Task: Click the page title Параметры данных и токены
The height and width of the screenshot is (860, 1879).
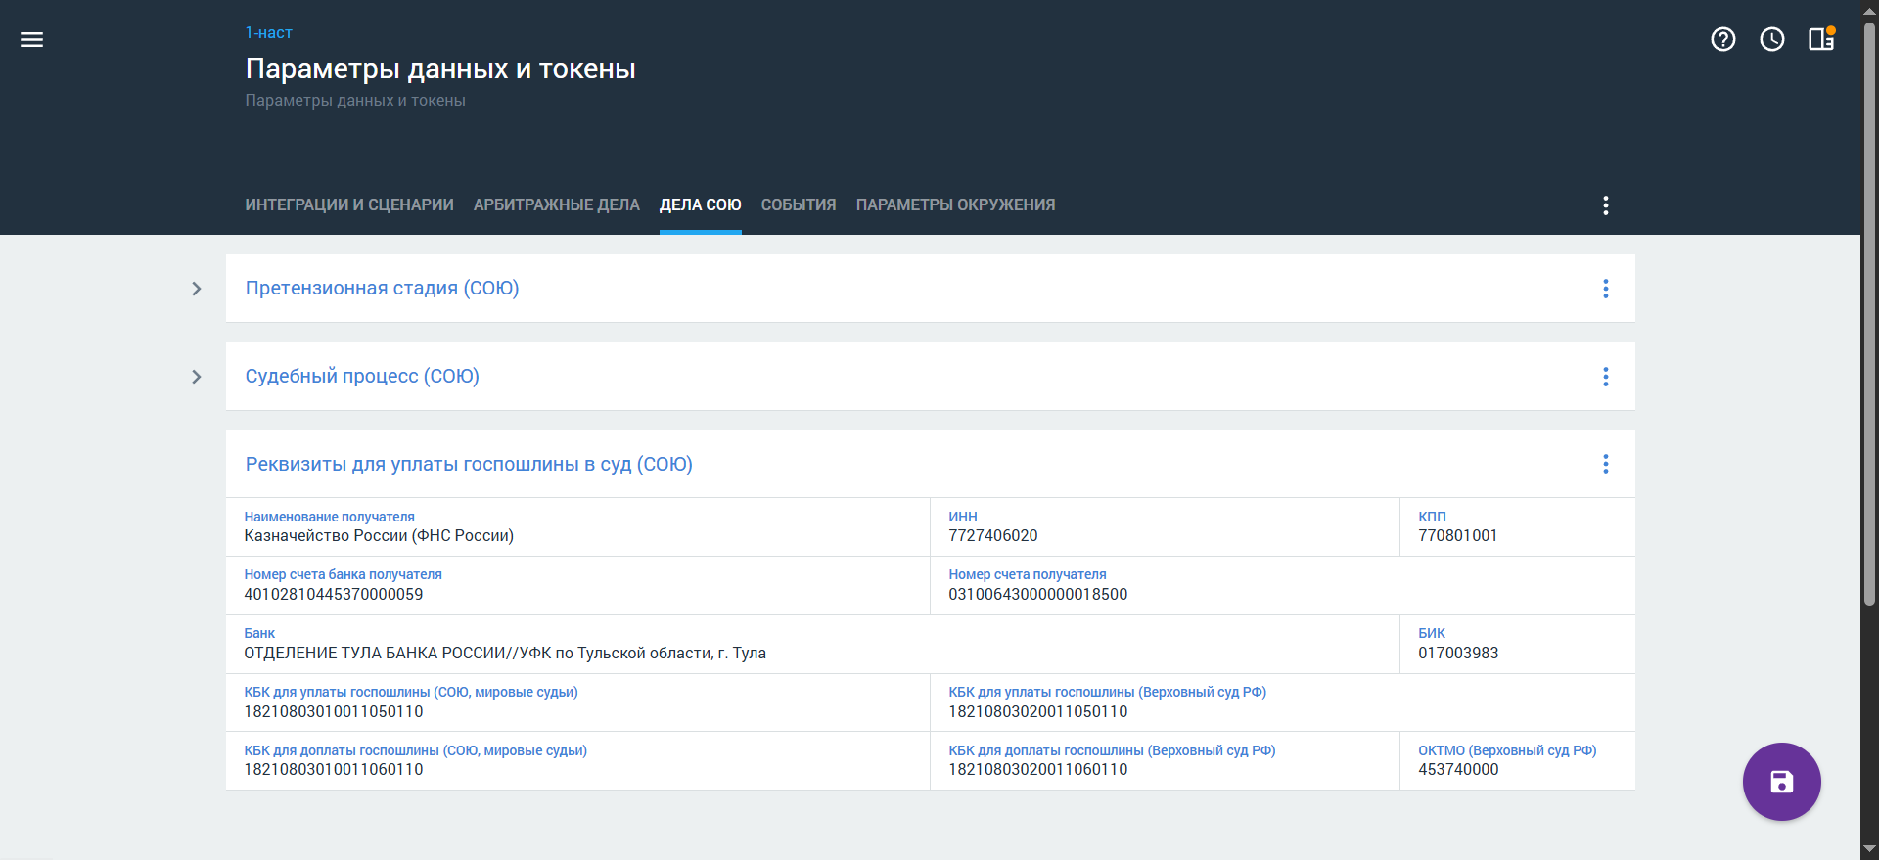Action: 440,68
